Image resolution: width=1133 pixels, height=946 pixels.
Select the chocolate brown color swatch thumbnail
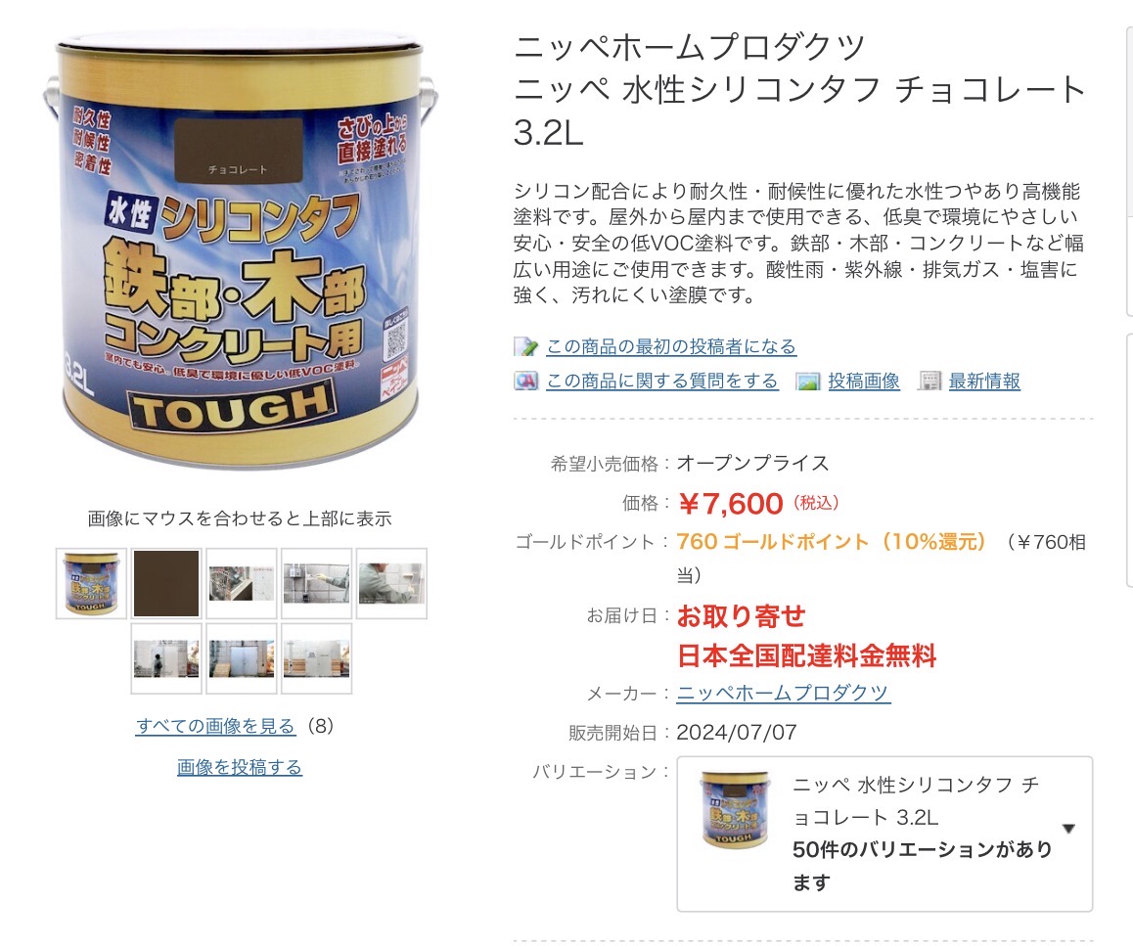[166, 583]
